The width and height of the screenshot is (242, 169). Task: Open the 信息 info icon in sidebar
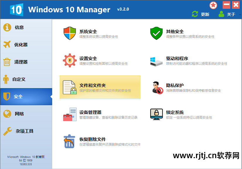click(7, 27)
